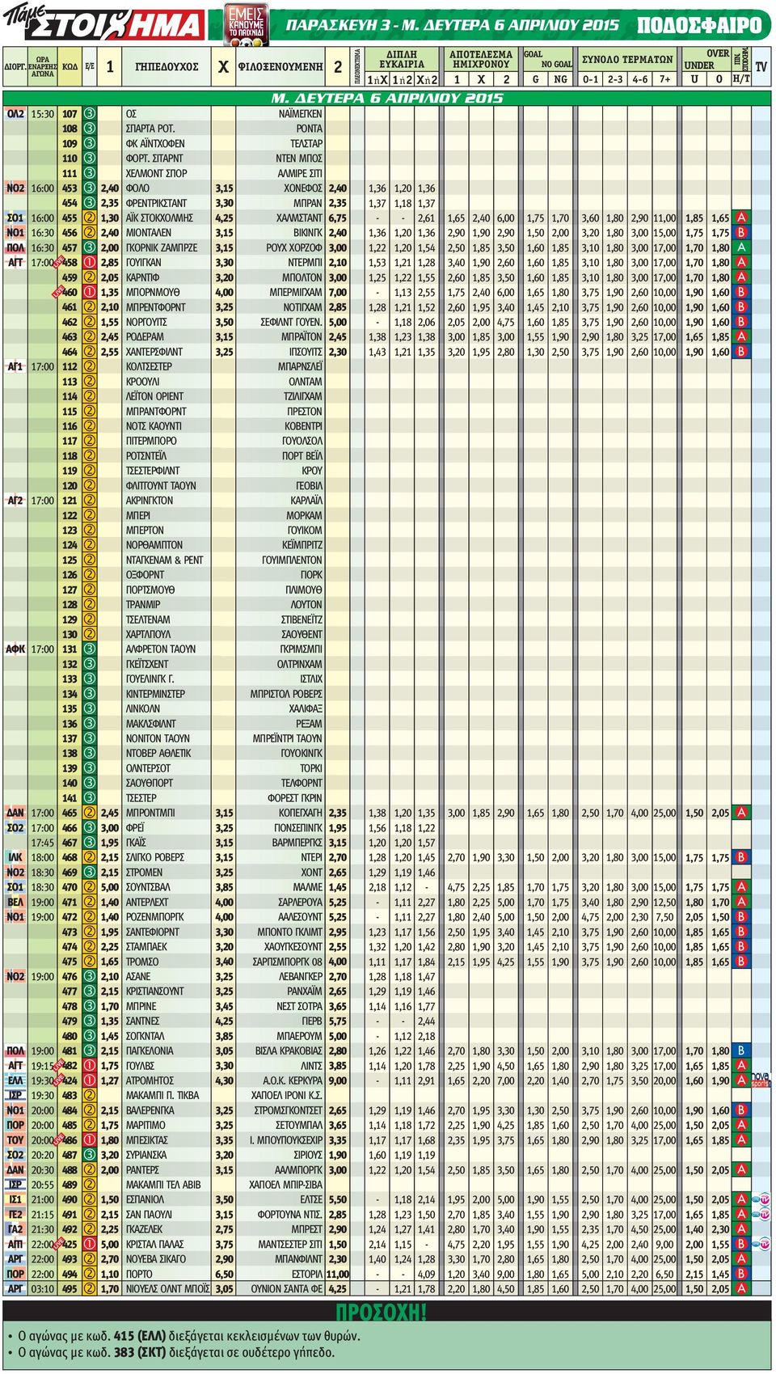776x1374 pixels.
Task: Click the note about match code 415 (ΕΛΛ)
Action: tap(189, 1335)
